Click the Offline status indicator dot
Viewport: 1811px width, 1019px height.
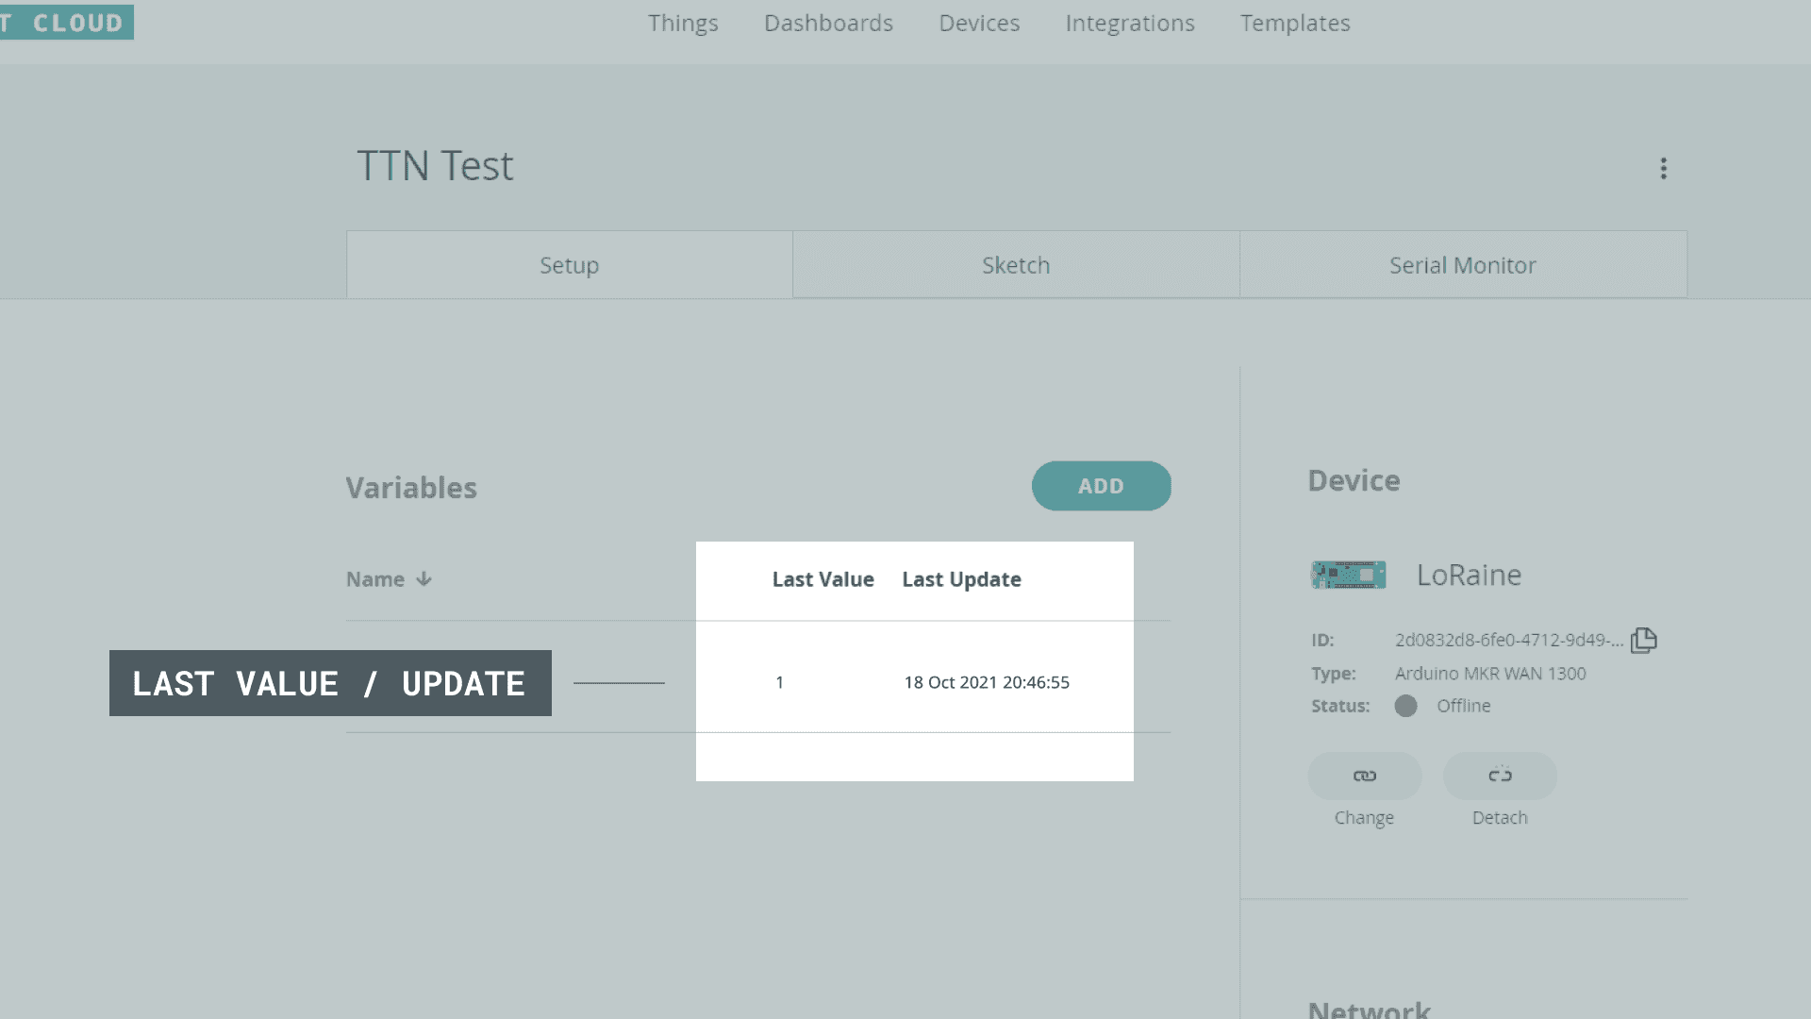1405,706
